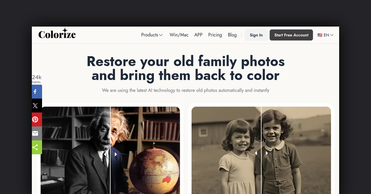
Task: Click the Colorize logo
Action: [57, 34]
